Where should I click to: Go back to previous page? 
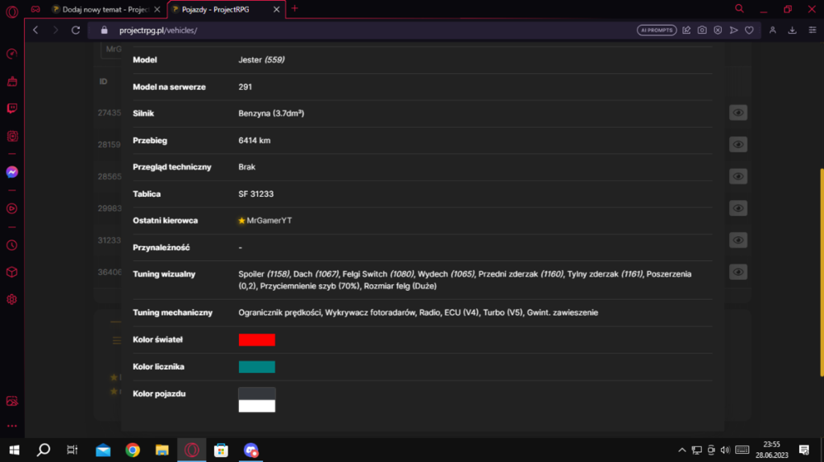pos(35,30)
